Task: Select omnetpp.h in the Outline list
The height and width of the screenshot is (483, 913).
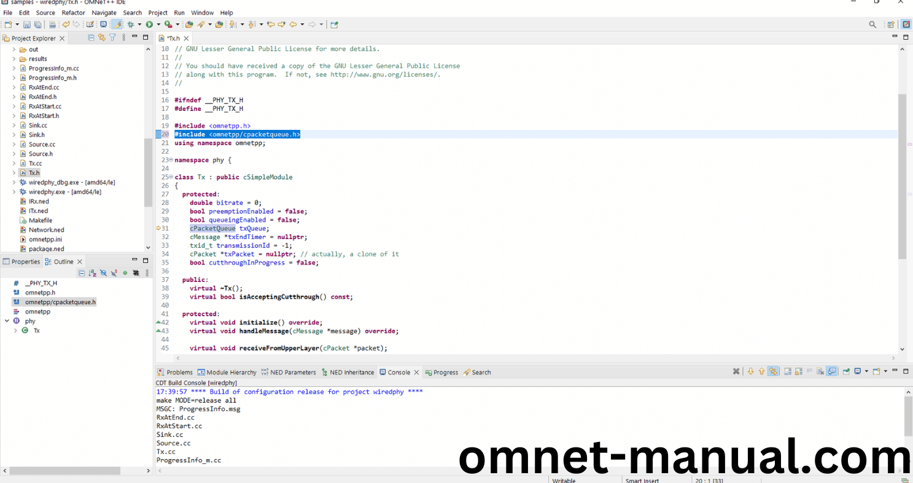Action: click(x=40, y=292)
